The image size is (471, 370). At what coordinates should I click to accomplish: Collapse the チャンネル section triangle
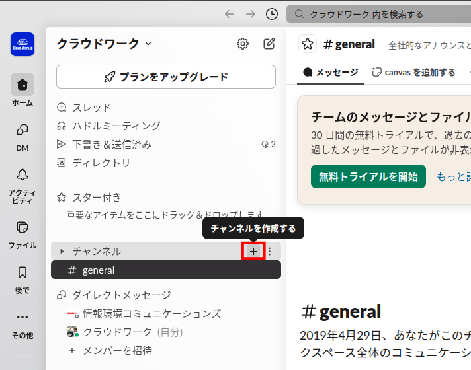(x=62, y=251)
